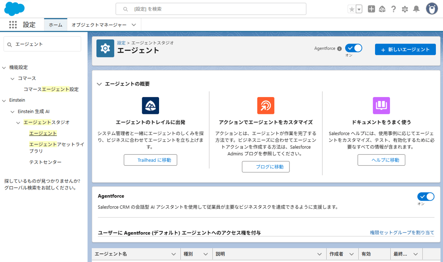Click the orange actions customization icon
This screenshot has height=262, width=443.
[265, 105]
